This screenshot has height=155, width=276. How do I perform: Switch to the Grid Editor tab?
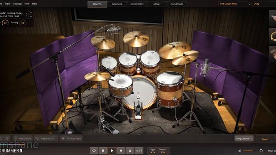137,4
